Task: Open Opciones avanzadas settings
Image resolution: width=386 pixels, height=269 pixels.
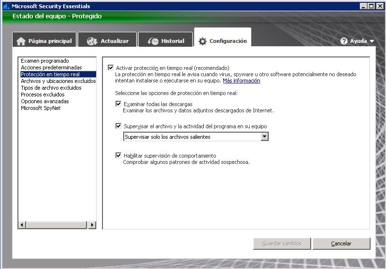Action: 45,101
